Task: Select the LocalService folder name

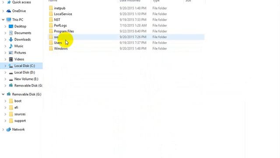Action: [63, 14]
